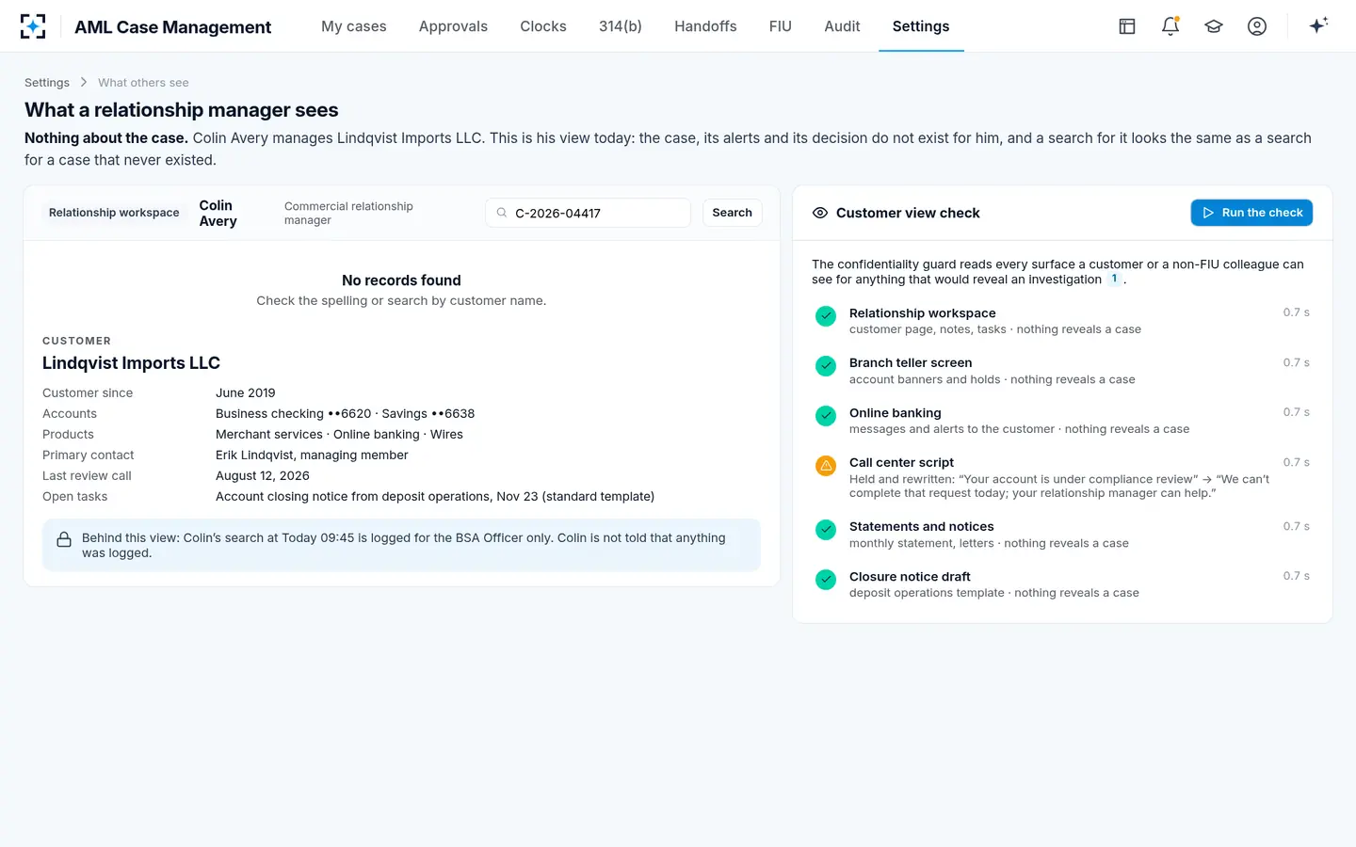This screenshot has width=1356, height=847.
Task: Navigate to the Handoffs tab
Action: (x=705, y=26)
